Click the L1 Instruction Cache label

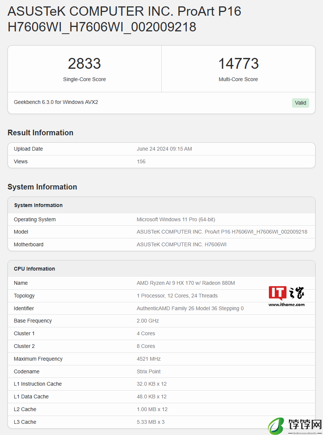38,384
